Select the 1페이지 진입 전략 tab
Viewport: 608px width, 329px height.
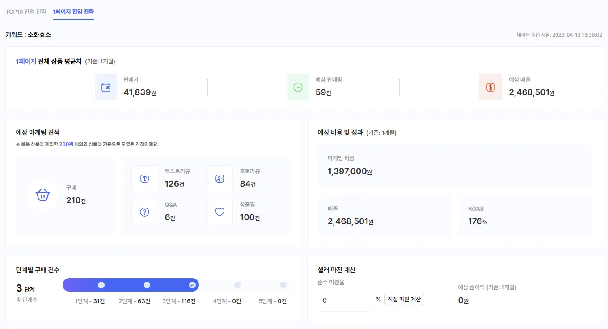(x=73, y=12)
